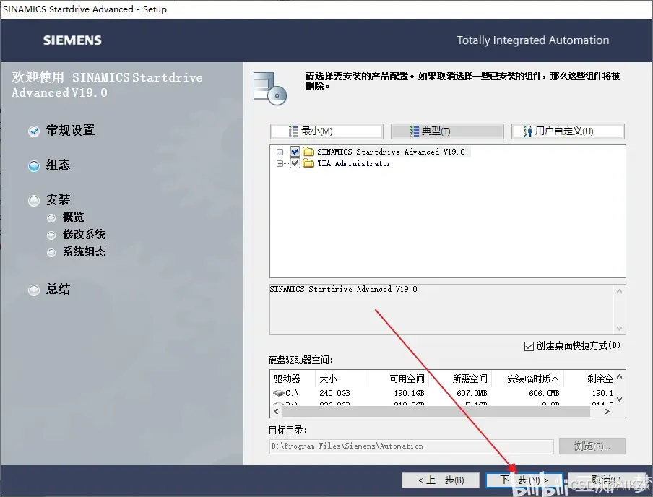Select the Typical (典型) installation option
This screenshot has height=497, width=653.
(x=447, y=131)
